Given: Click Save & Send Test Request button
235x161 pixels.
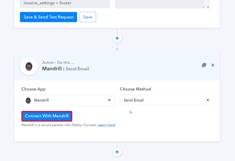Looking at the screenshot, I should pyautogui.click(x=49, y=17).
